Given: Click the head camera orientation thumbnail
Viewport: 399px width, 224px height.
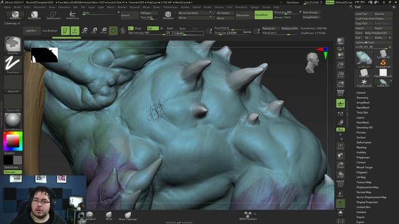Looking at the screenshot, I should (x=313, y=62).
